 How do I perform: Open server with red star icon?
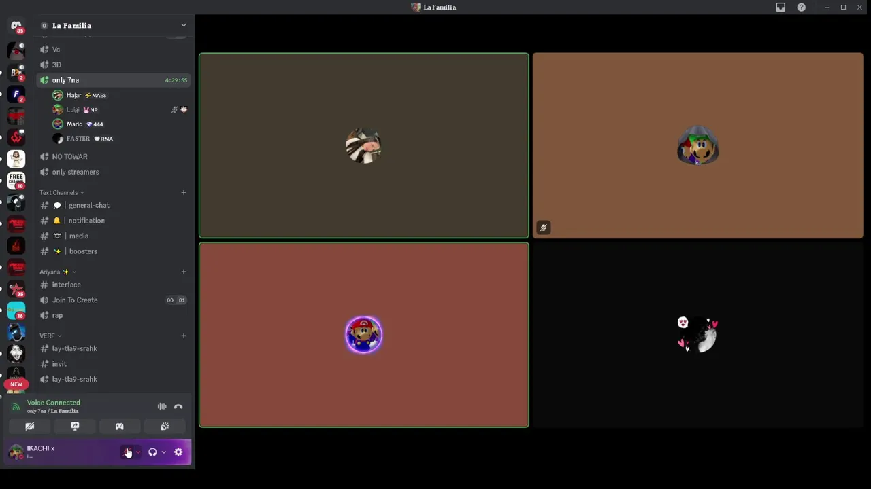coord(16,289)
